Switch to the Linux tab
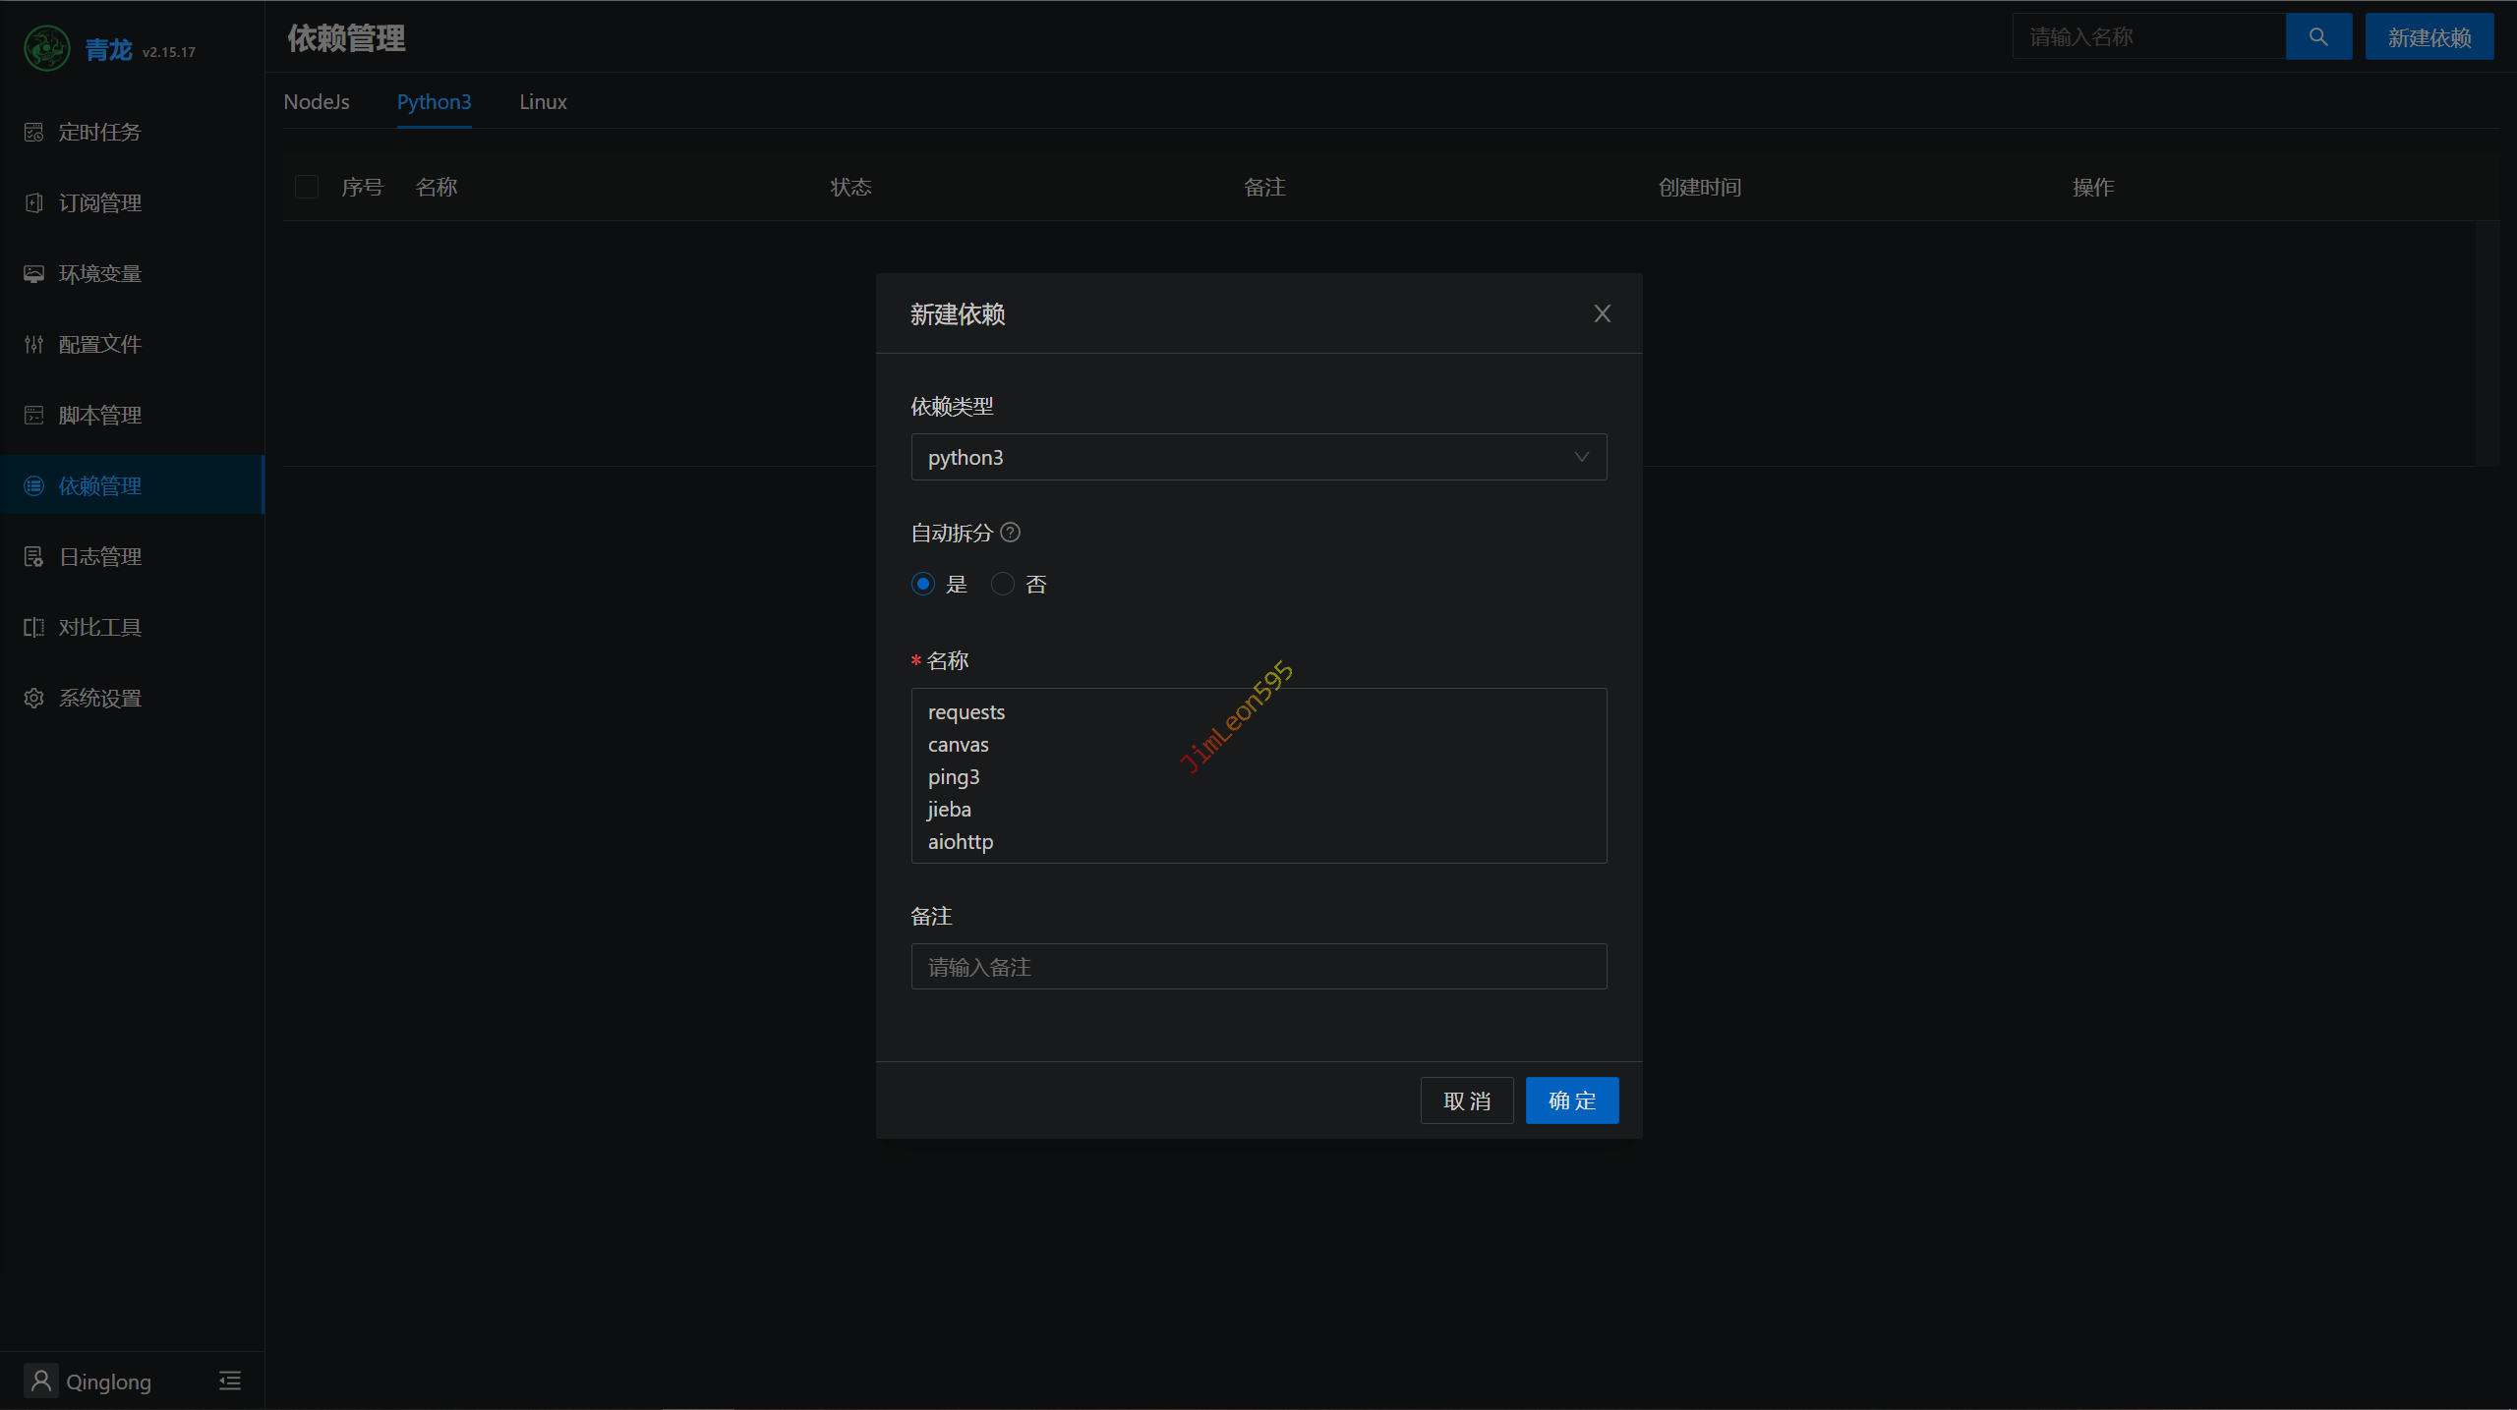Screen dimensions: 2517x1410 pyautogui.click(x=543, y=102)
